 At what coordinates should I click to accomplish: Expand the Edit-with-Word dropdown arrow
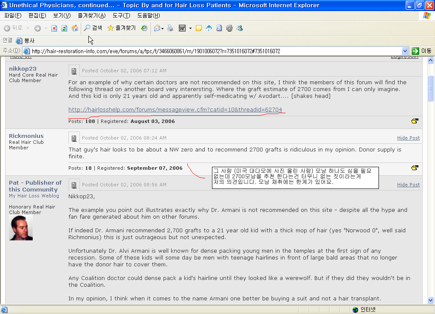190,28
